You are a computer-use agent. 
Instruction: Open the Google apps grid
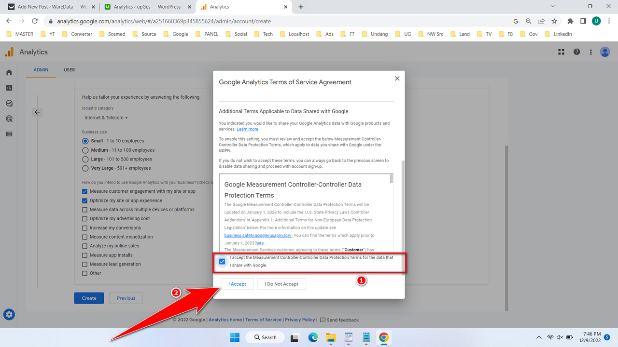coord(561,52)
